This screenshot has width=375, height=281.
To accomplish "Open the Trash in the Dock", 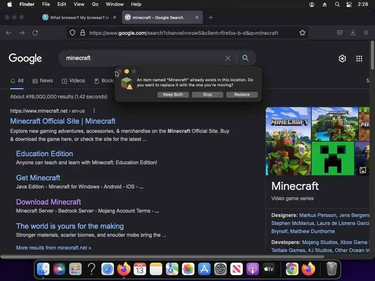I will [332, 269].
